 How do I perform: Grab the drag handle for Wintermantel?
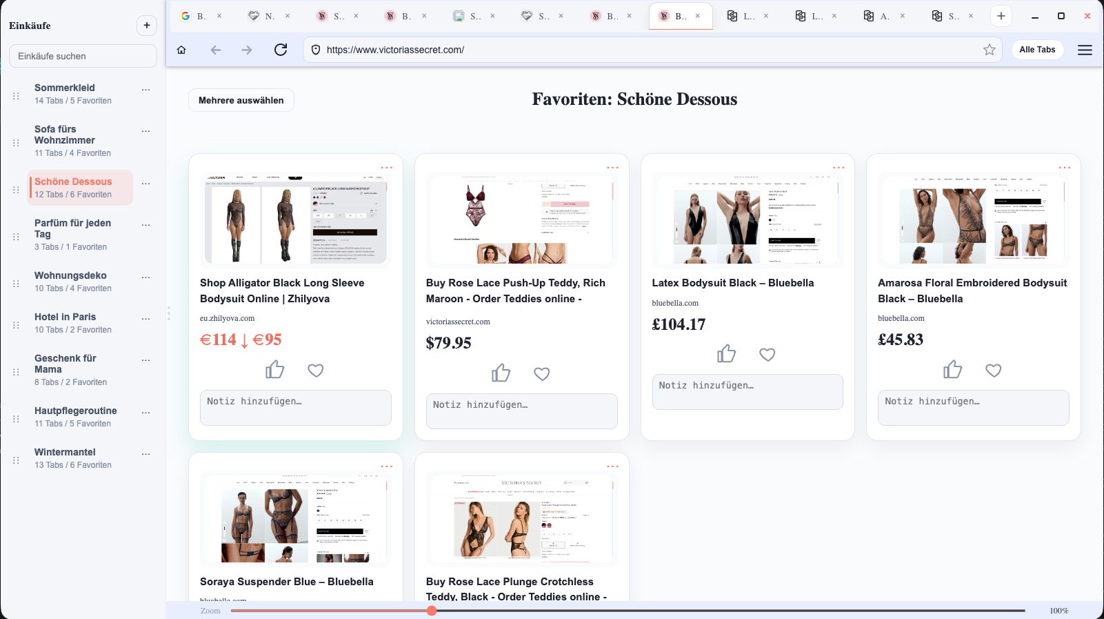point(16,460)
